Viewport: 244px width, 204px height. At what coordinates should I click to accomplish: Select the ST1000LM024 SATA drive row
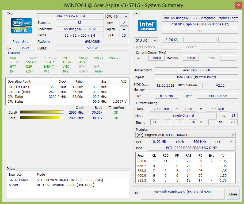tap(70, 180)
